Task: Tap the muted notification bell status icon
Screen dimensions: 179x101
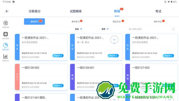Action: (x=165, y=2)
